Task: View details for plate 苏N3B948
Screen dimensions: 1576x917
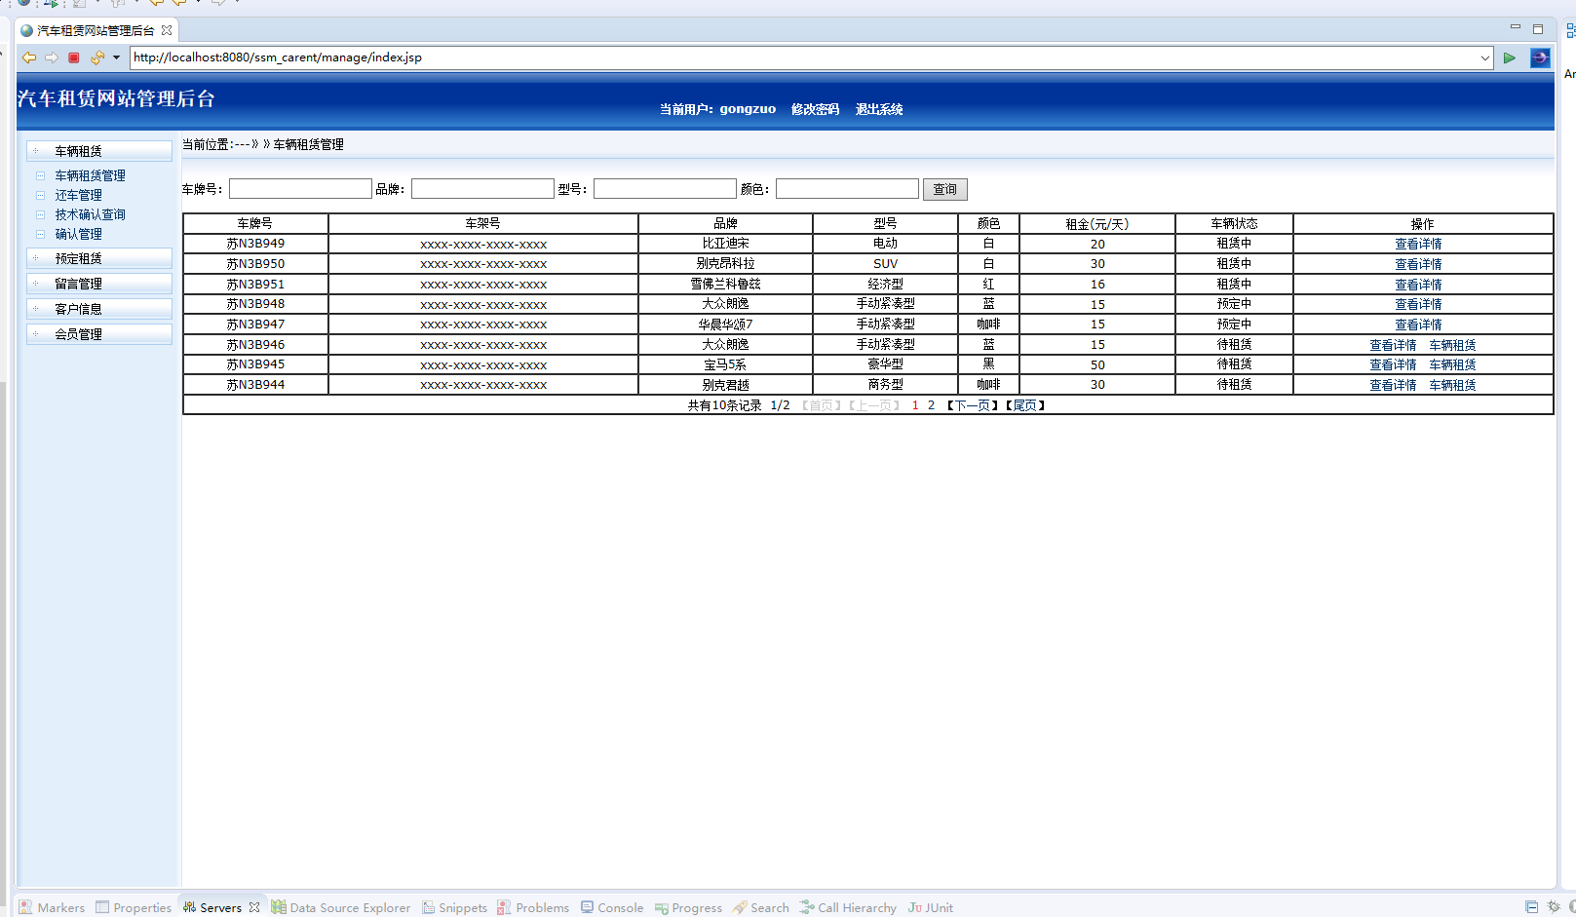Action: coord(1418,304)
